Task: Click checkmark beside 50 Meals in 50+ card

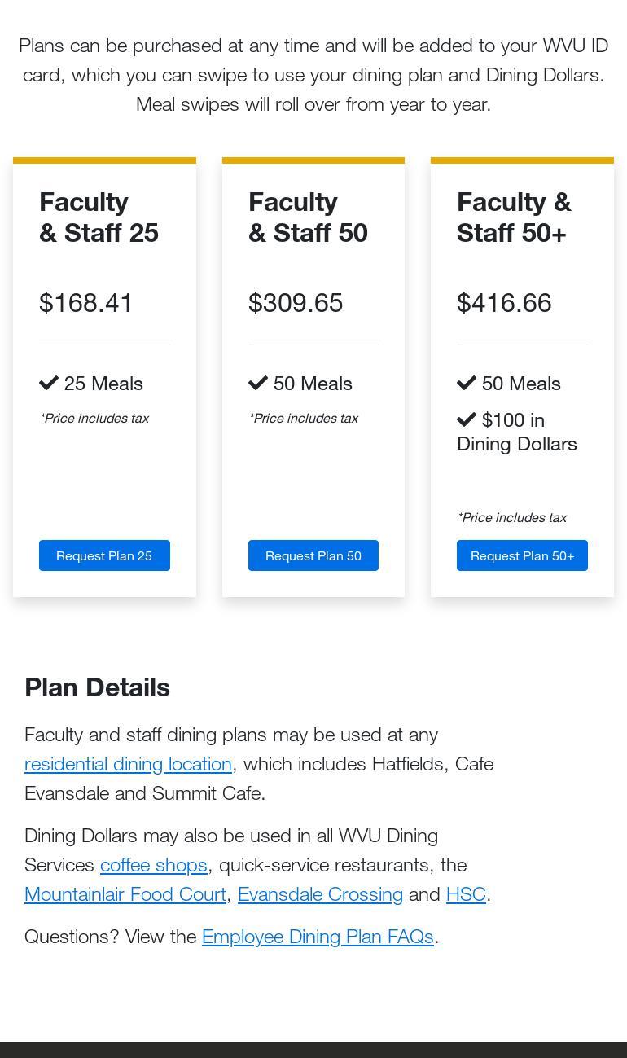Action: tap(467, 383)
